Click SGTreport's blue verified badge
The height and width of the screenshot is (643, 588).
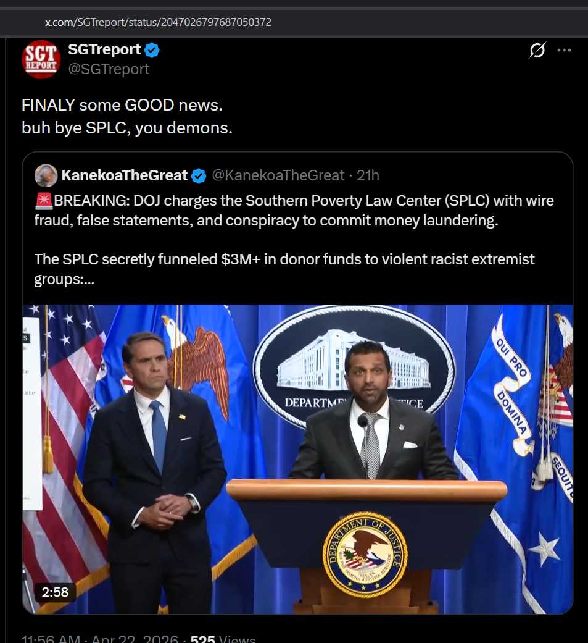coord(152,50)
